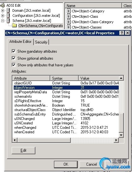This screenshot has height=172, width=132.
Task: Switch to the Attribute Editor tab
Action: tap(20, 42)
